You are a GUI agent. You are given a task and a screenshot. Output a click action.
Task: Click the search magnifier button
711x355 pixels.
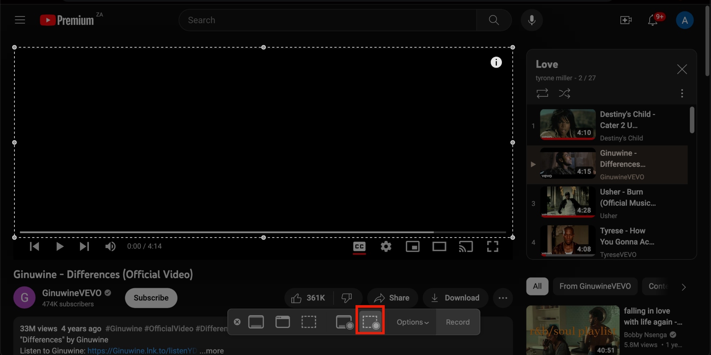493,20
